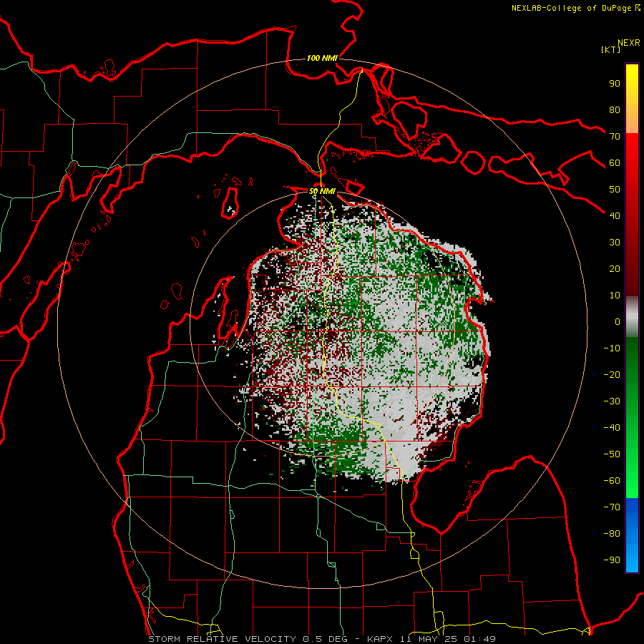Image resolution: width=644 pixels, height=644 pixels.
Task: Select the positive 50 scale value
Action: 615,190
